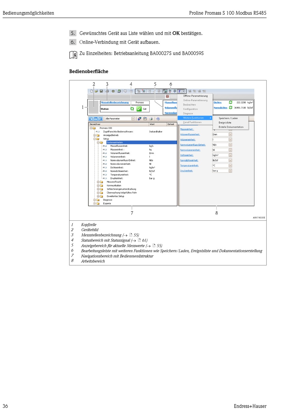
Task: Click the Masseeinheit link in work area
Action: 187,129
